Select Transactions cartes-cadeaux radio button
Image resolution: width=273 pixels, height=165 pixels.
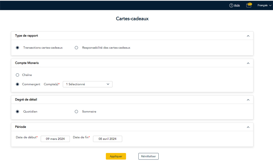(x=17, y=48)
